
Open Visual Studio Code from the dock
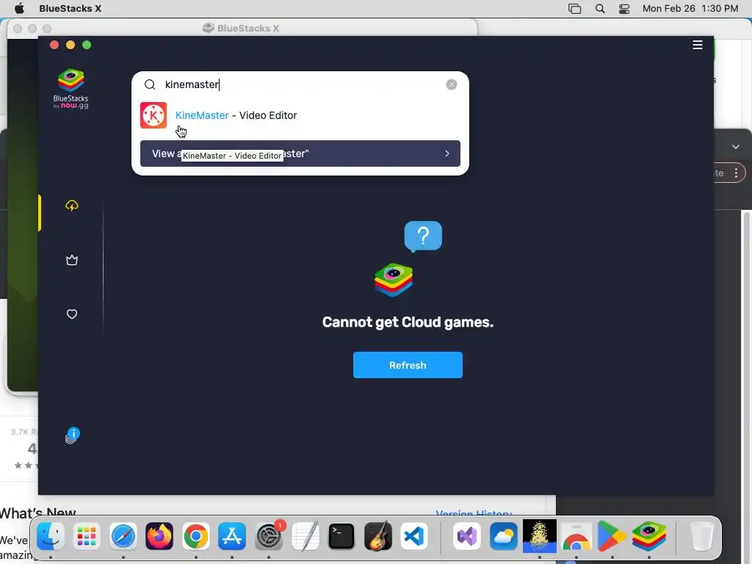(x=414, y=536)
